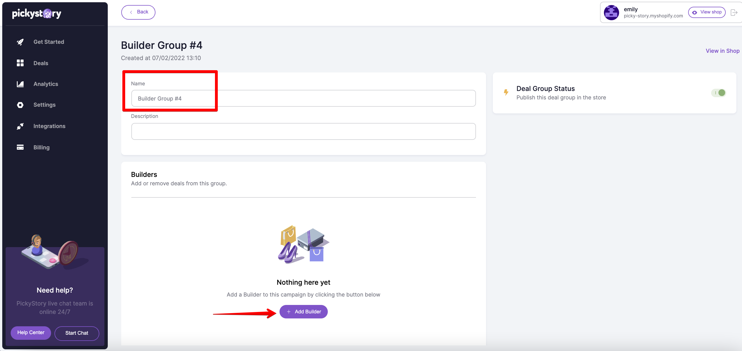Open the View in Shop link

pos(722,51)
